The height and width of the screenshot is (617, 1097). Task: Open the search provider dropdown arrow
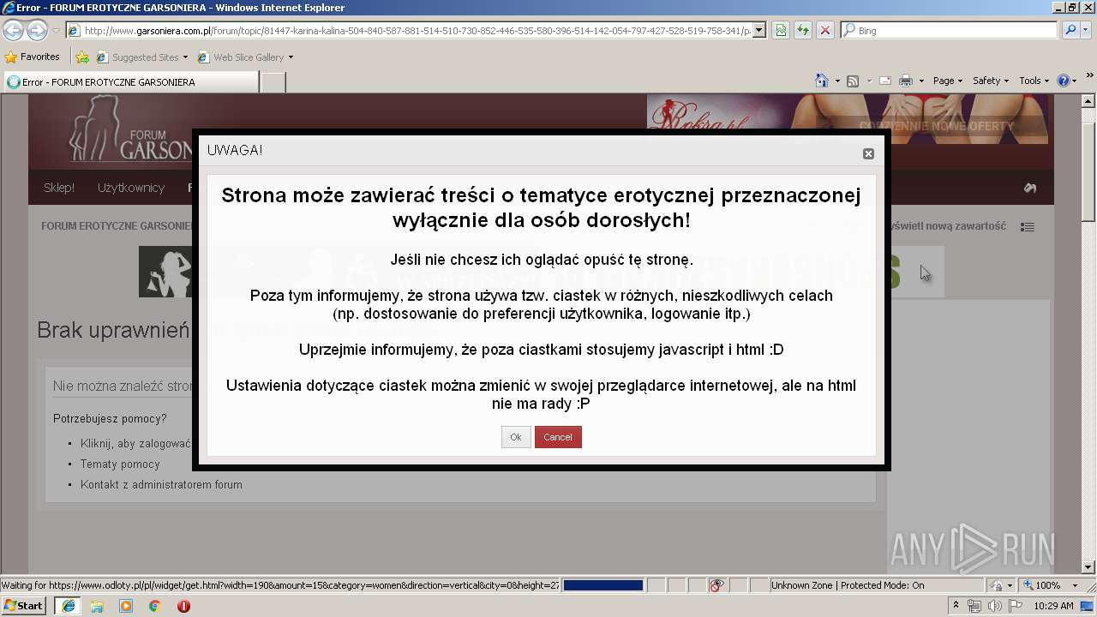pyautogui.click(x=1086, y=30)
